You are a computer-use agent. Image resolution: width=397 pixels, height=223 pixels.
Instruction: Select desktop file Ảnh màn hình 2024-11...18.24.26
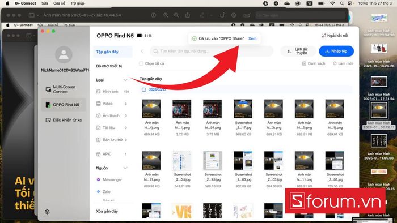point(379,48)
